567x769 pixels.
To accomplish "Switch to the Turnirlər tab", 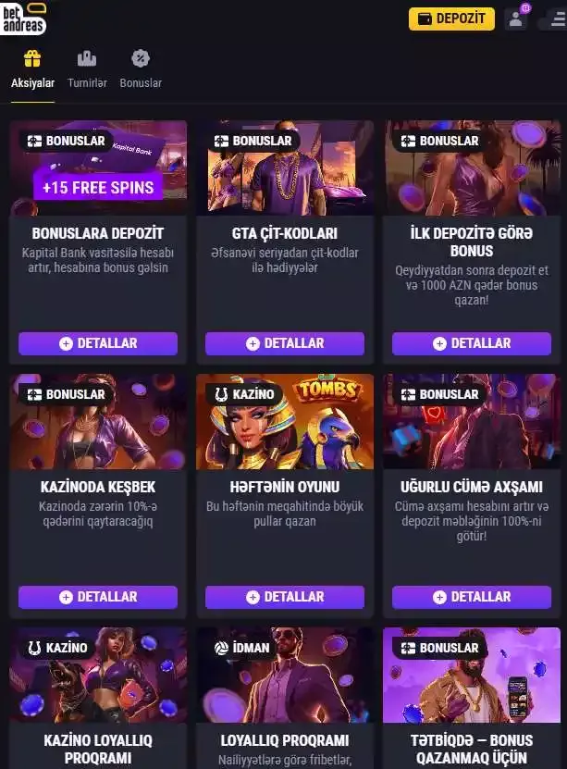I will (x=87, y=83).
